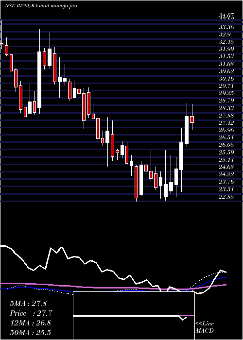Click the 30.16 price axis label
This screenshot has height=340, width=243.
tap(226, 79)
